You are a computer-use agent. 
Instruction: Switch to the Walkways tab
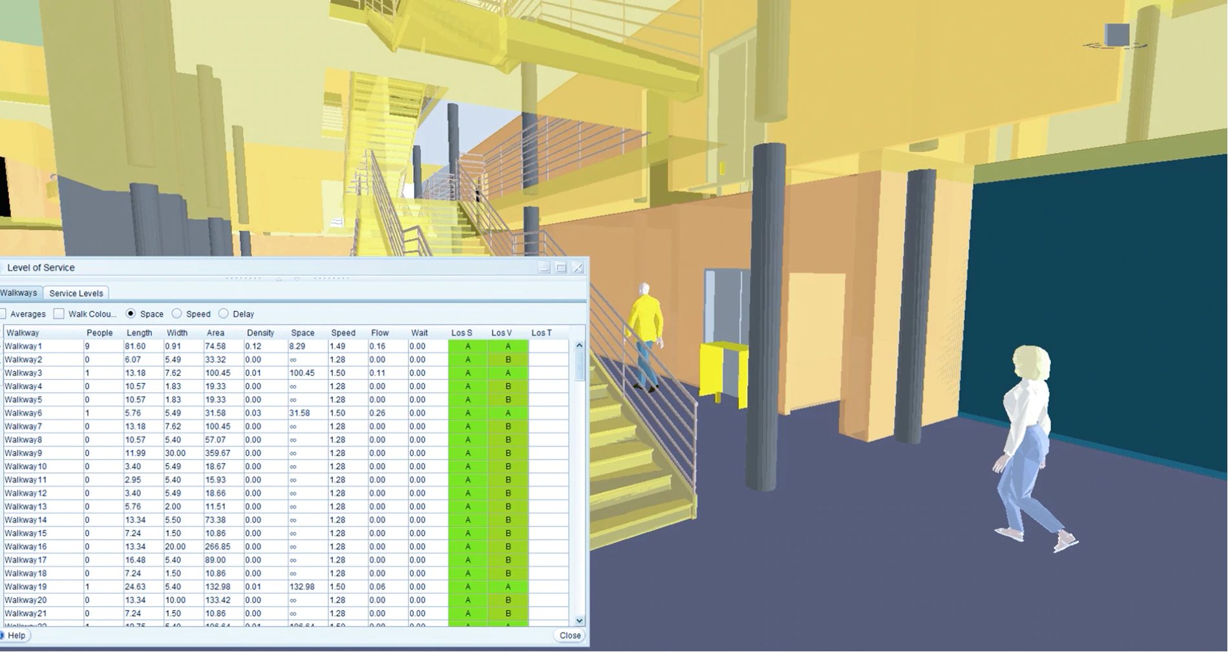[19, 293]
